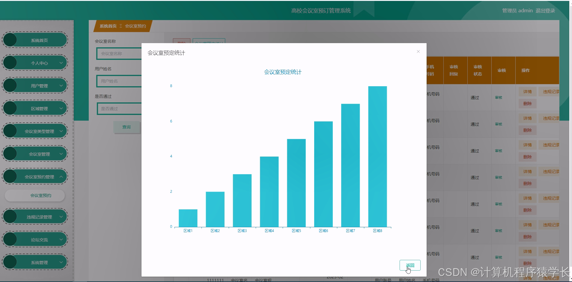Viewport: 572px width, 282px height.
Task: Click the 查询 search button
Action: click(127, 127)
